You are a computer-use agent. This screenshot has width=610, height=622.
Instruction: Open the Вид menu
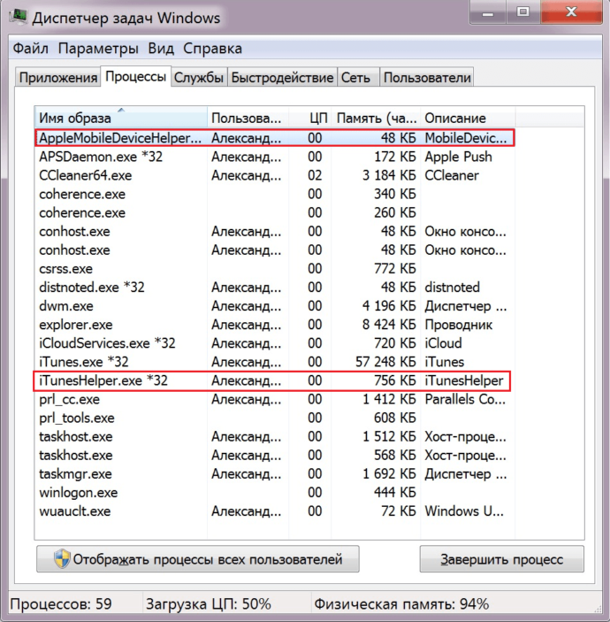pyautogui.click(x=161, y=49)
